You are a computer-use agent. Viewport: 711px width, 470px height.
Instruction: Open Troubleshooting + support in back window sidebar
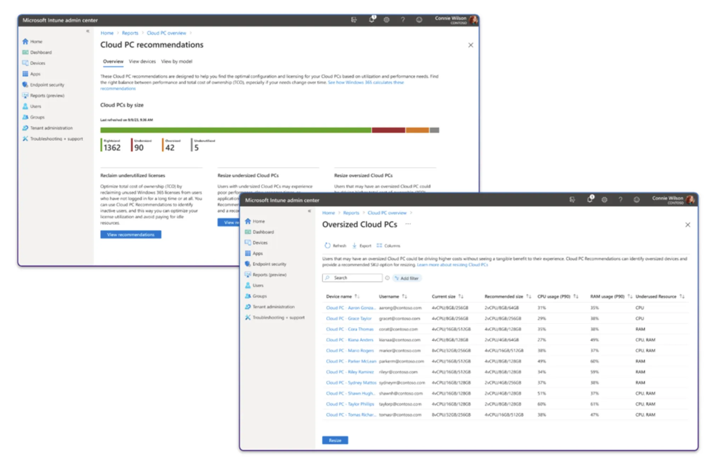52,139
